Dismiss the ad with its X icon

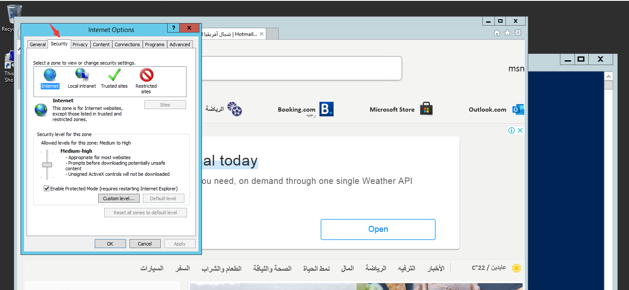520,130
